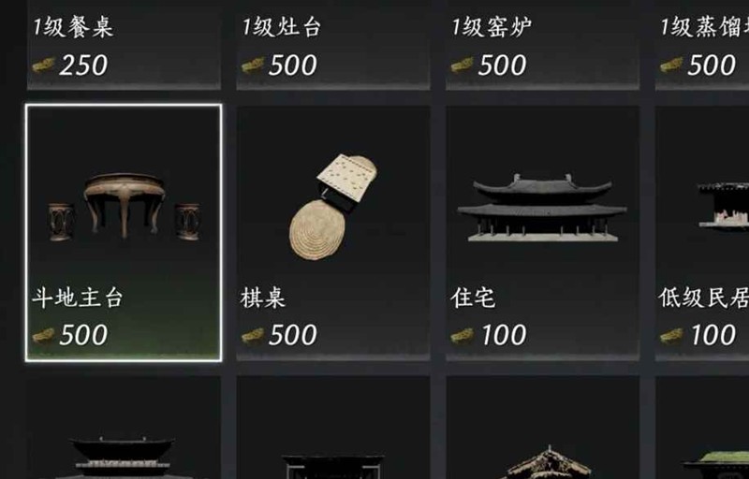This screenshot has width=749, height=479.
Task: Click the gold ingot under 斗地主台
Action: click(43, 336)
